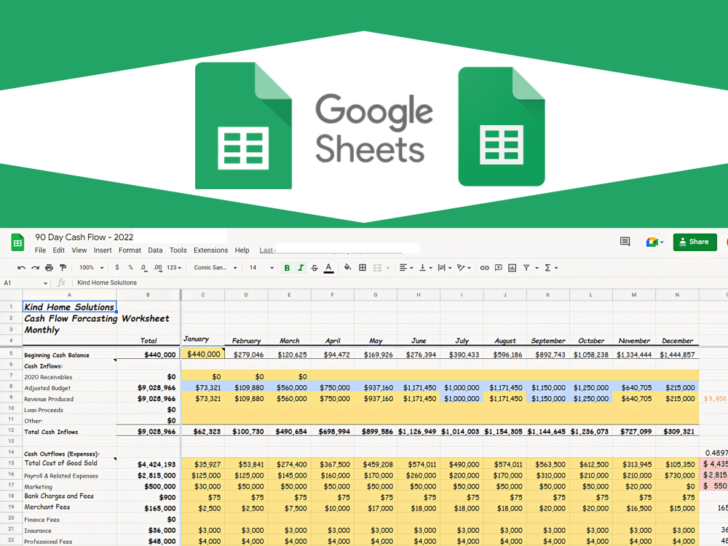728x546 pixels.
Task: Open the comment history panel
Action: point(625,242)
